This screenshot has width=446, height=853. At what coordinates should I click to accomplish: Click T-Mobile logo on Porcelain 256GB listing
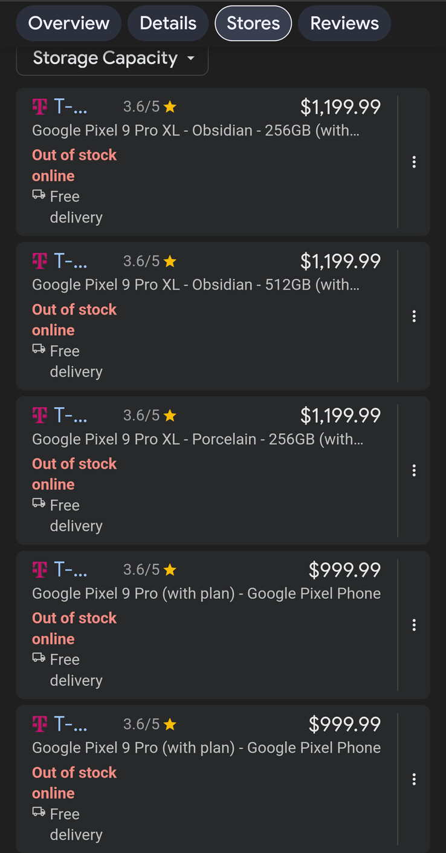click(x=39, y=416)
